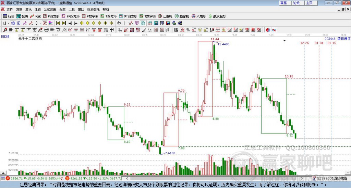This screenshot has height=188, width=351.
Task: Click the 沪 Shanghai index status indicator
Action: click(x=8, y=178)
